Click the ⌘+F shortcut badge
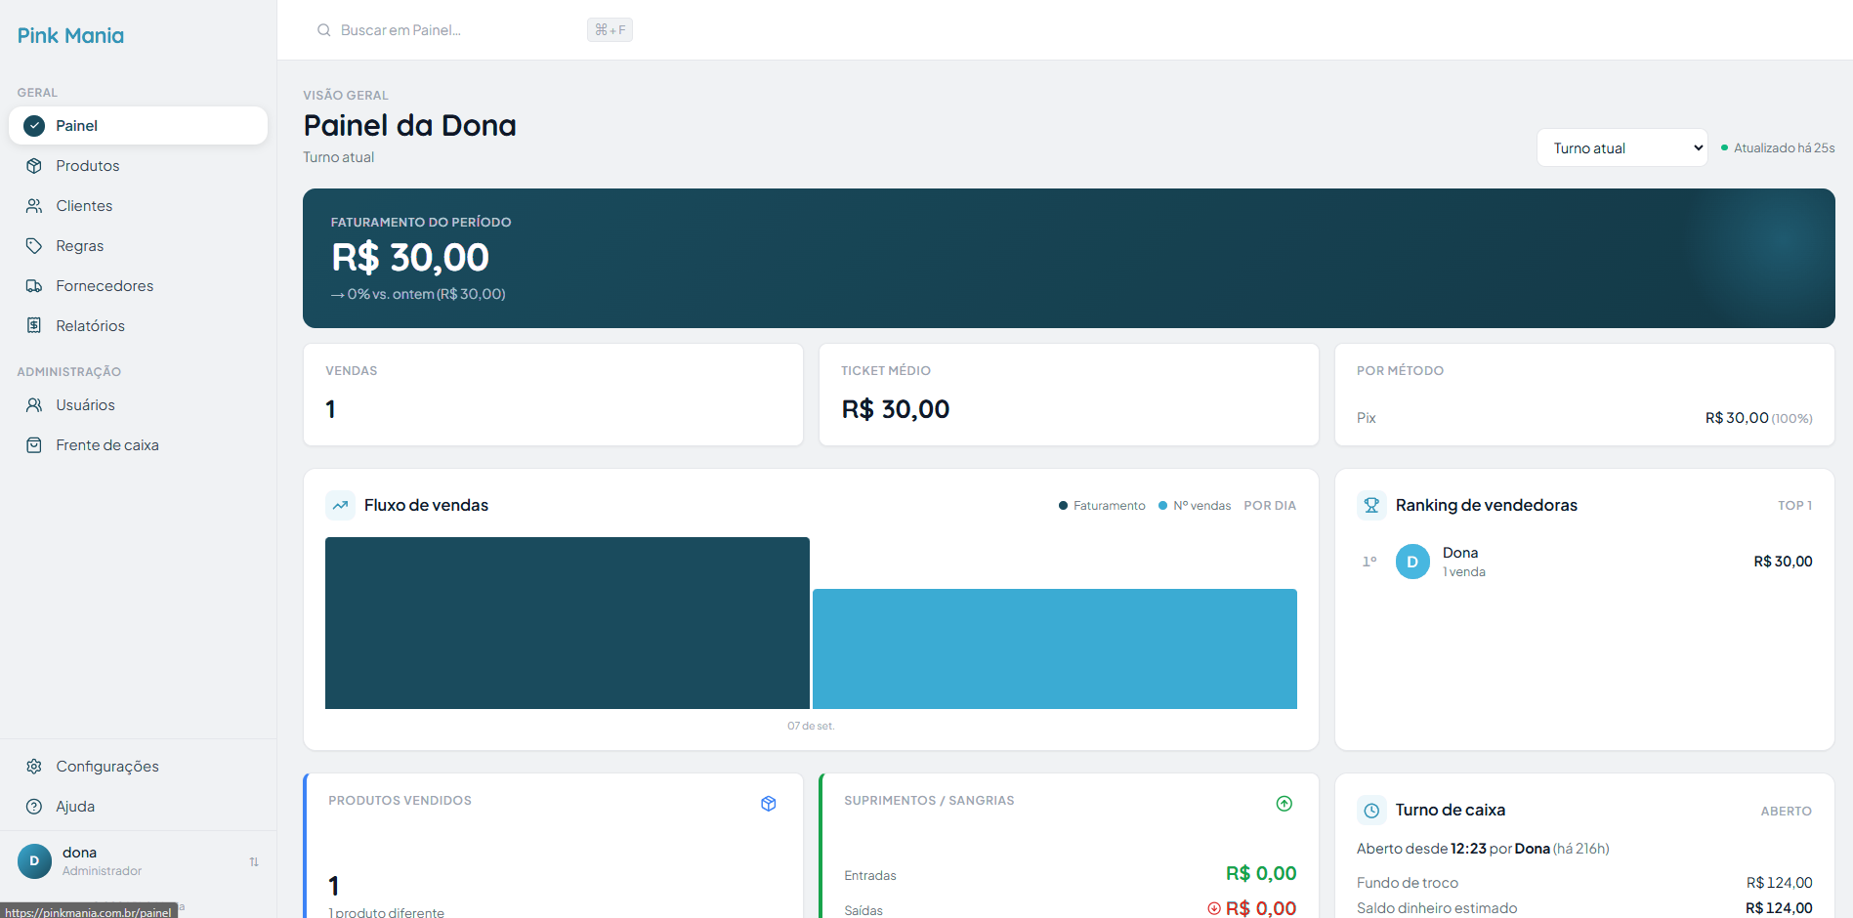1853x918 pixels. pyautogui.click(x=610, y=30)
